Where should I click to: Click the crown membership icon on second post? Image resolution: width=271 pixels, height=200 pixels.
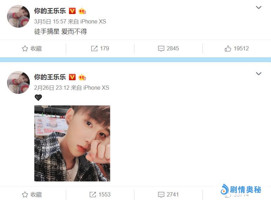tap(82, 77)
